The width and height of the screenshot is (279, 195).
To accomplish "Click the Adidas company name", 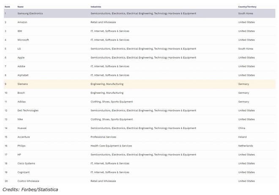I will [22, 102].
